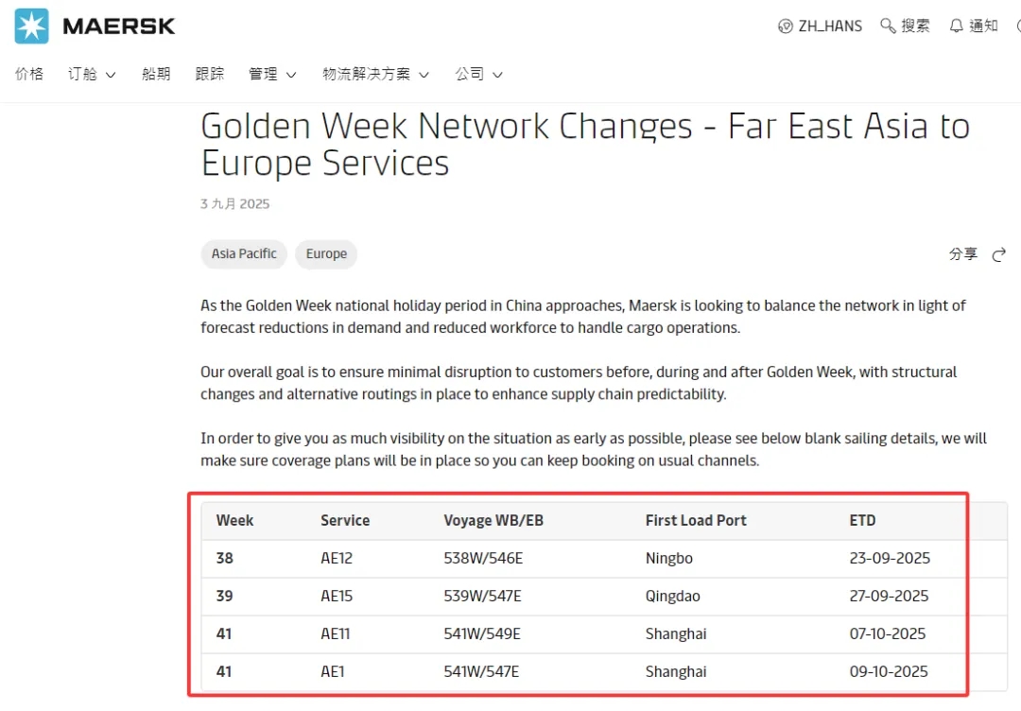1021x711 pixels.
Task: Click the 分享 share text
Action: tap(963, 254)
